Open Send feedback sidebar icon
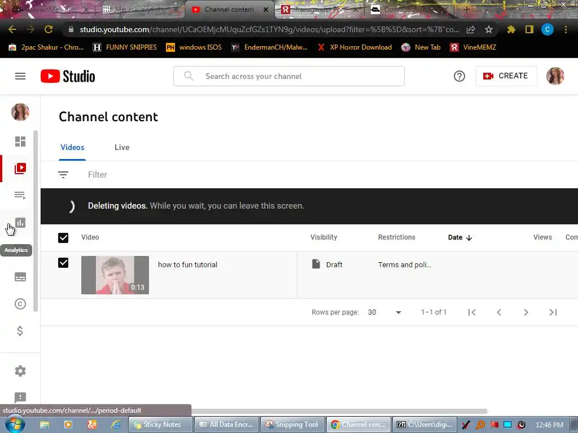578x433 pixels. [x=20, y=397]
